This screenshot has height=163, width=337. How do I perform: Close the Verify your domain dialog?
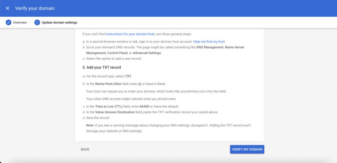click(8, 8)
